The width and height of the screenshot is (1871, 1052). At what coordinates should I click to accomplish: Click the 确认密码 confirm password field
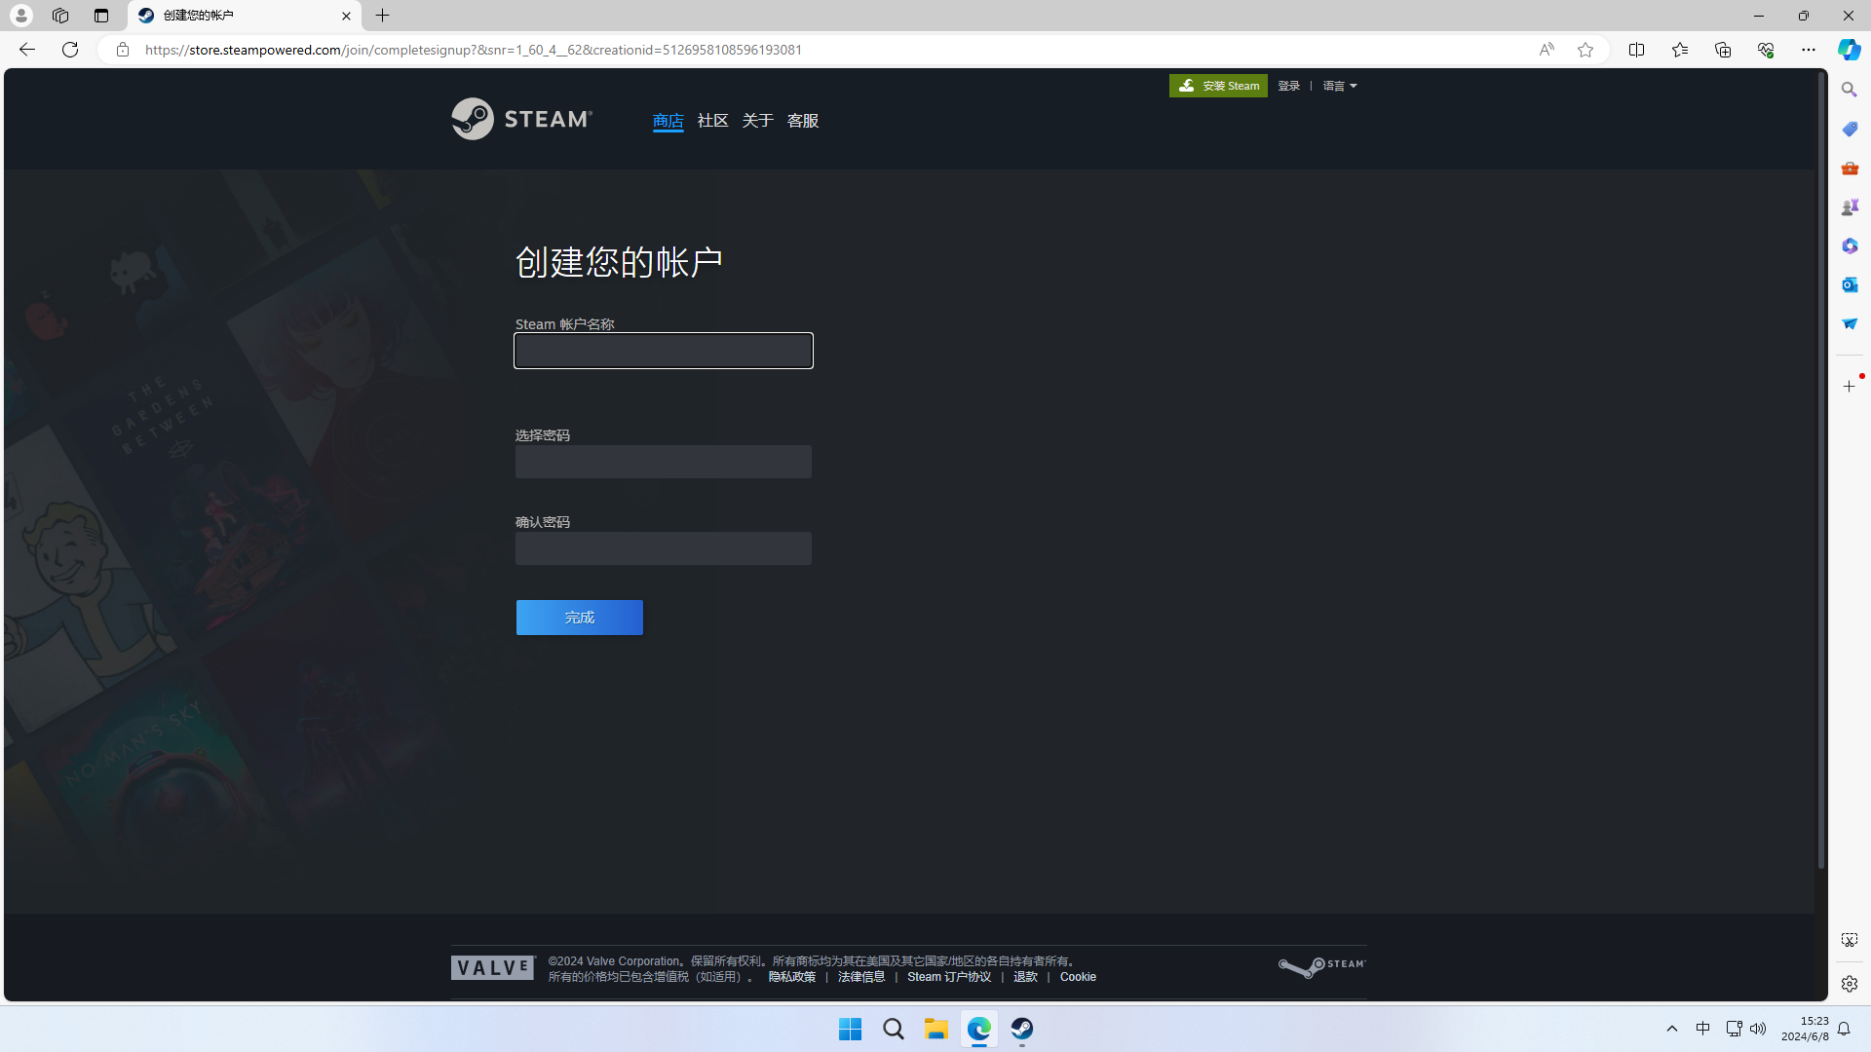[x=663, y=548]
